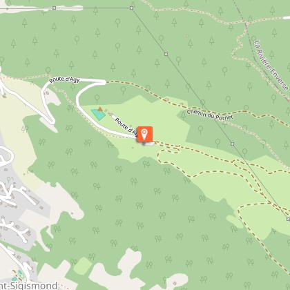Select the Chemin du Pornet path label
Image resolution: width=290 pixels, height=290 pixels.
coord(210,115)
